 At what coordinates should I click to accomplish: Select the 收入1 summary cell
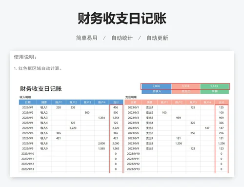click(x=44, y=107)
